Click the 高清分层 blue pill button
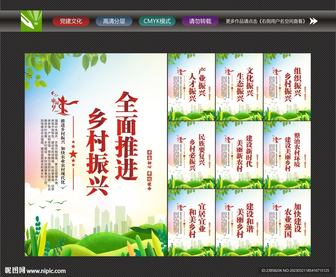This screenshot has height=277, width=336. [x=114, y=21]
